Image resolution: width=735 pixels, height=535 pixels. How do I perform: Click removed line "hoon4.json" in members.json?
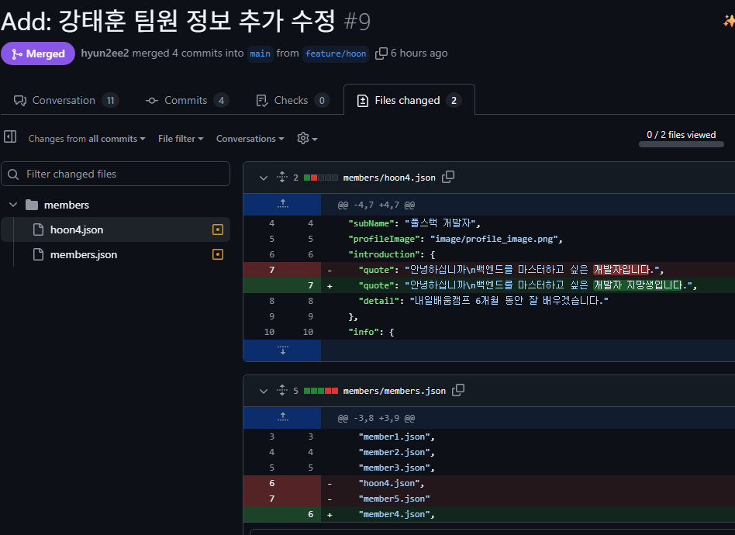point(489,483)
